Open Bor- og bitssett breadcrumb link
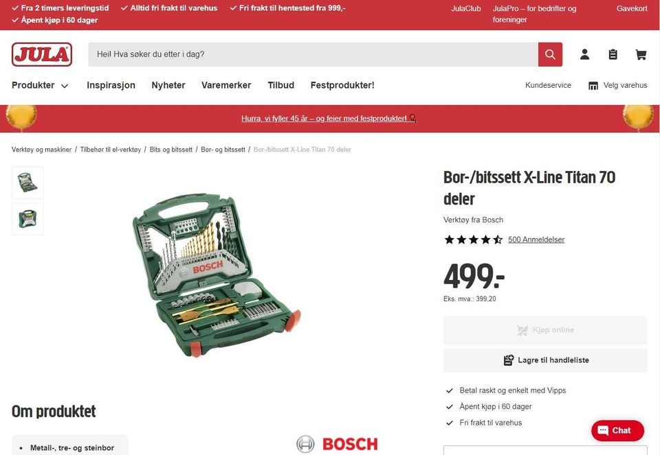Image resolution: width=660 pixels, height=455 pixels. (x=223, y=150)
